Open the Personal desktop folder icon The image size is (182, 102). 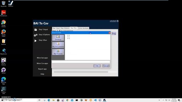[x=3, y=42]
